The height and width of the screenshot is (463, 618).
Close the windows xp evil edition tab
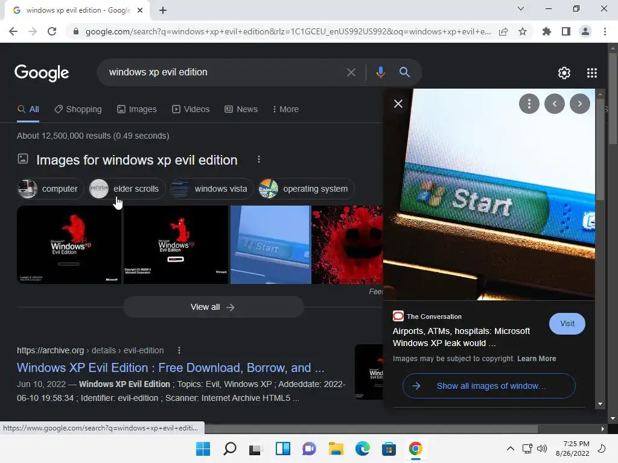(140, 10)
